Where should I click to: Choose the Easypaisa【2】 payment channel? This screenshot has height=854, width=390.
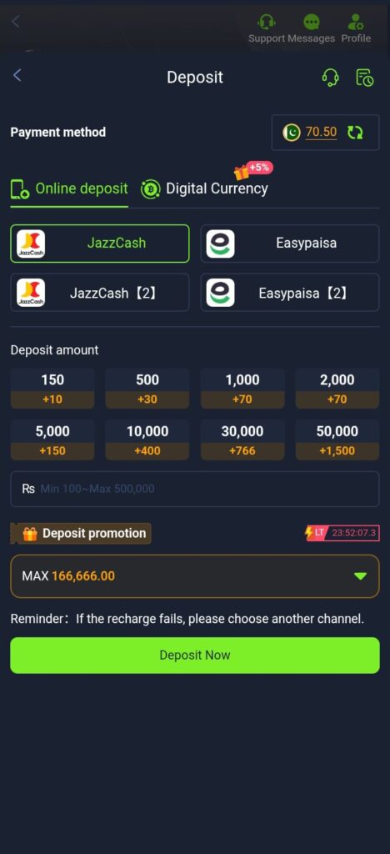(x=290, y=293)
